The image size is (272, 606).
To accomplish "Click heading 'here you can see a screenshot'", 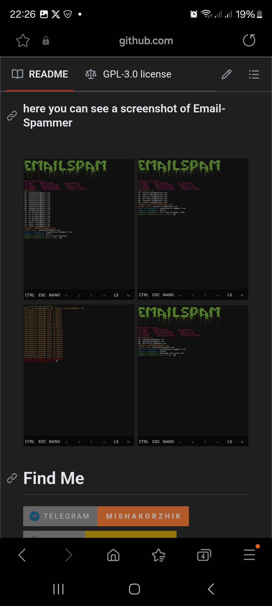I will point(124,116).
